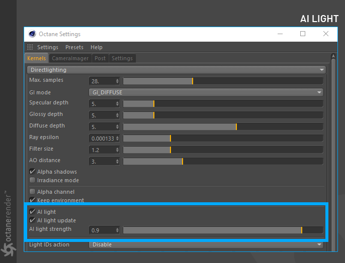The width and height of the screenshot is (345, 263).
Task: Switch to the Kernels tab
Action: (x=37, y=58)
